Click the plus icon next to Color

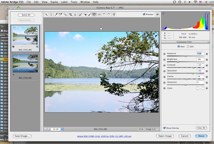point(207,88)
